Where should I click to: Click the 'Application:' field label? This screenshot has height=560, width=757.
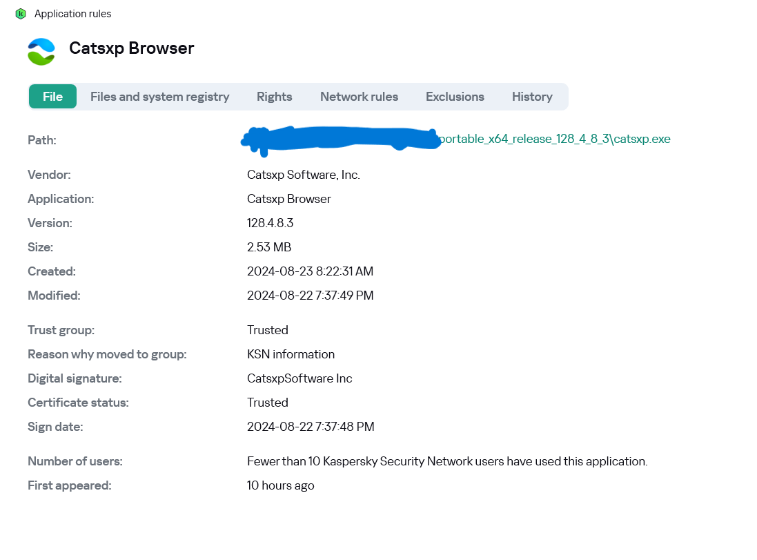[x=61, y=199]
